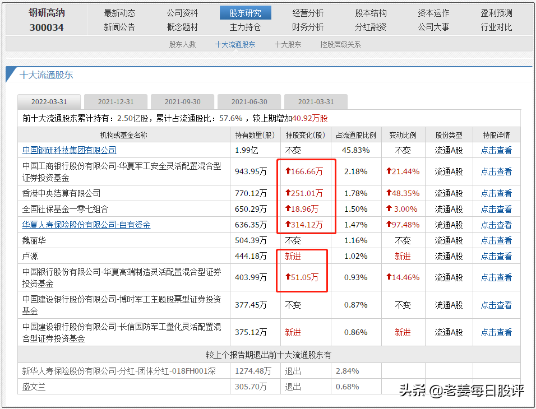Click the 盈利预测 menu item
536x409 pixels.
coord(496,13)
